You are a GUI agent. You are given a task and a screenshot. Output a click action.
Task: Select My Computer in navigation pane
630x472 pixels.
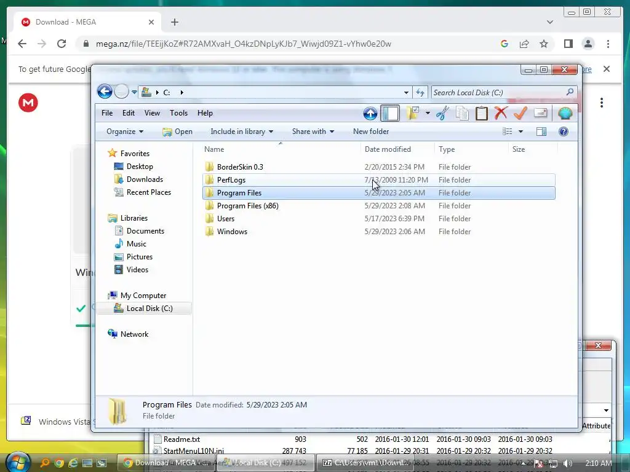(137, 296)
